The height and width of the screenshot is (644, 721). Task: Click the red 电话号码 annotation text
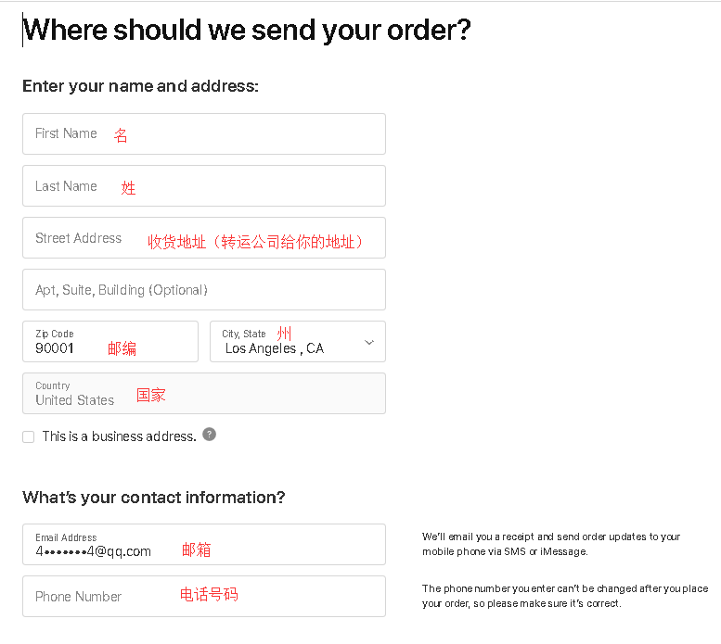[x=209, y=595]
